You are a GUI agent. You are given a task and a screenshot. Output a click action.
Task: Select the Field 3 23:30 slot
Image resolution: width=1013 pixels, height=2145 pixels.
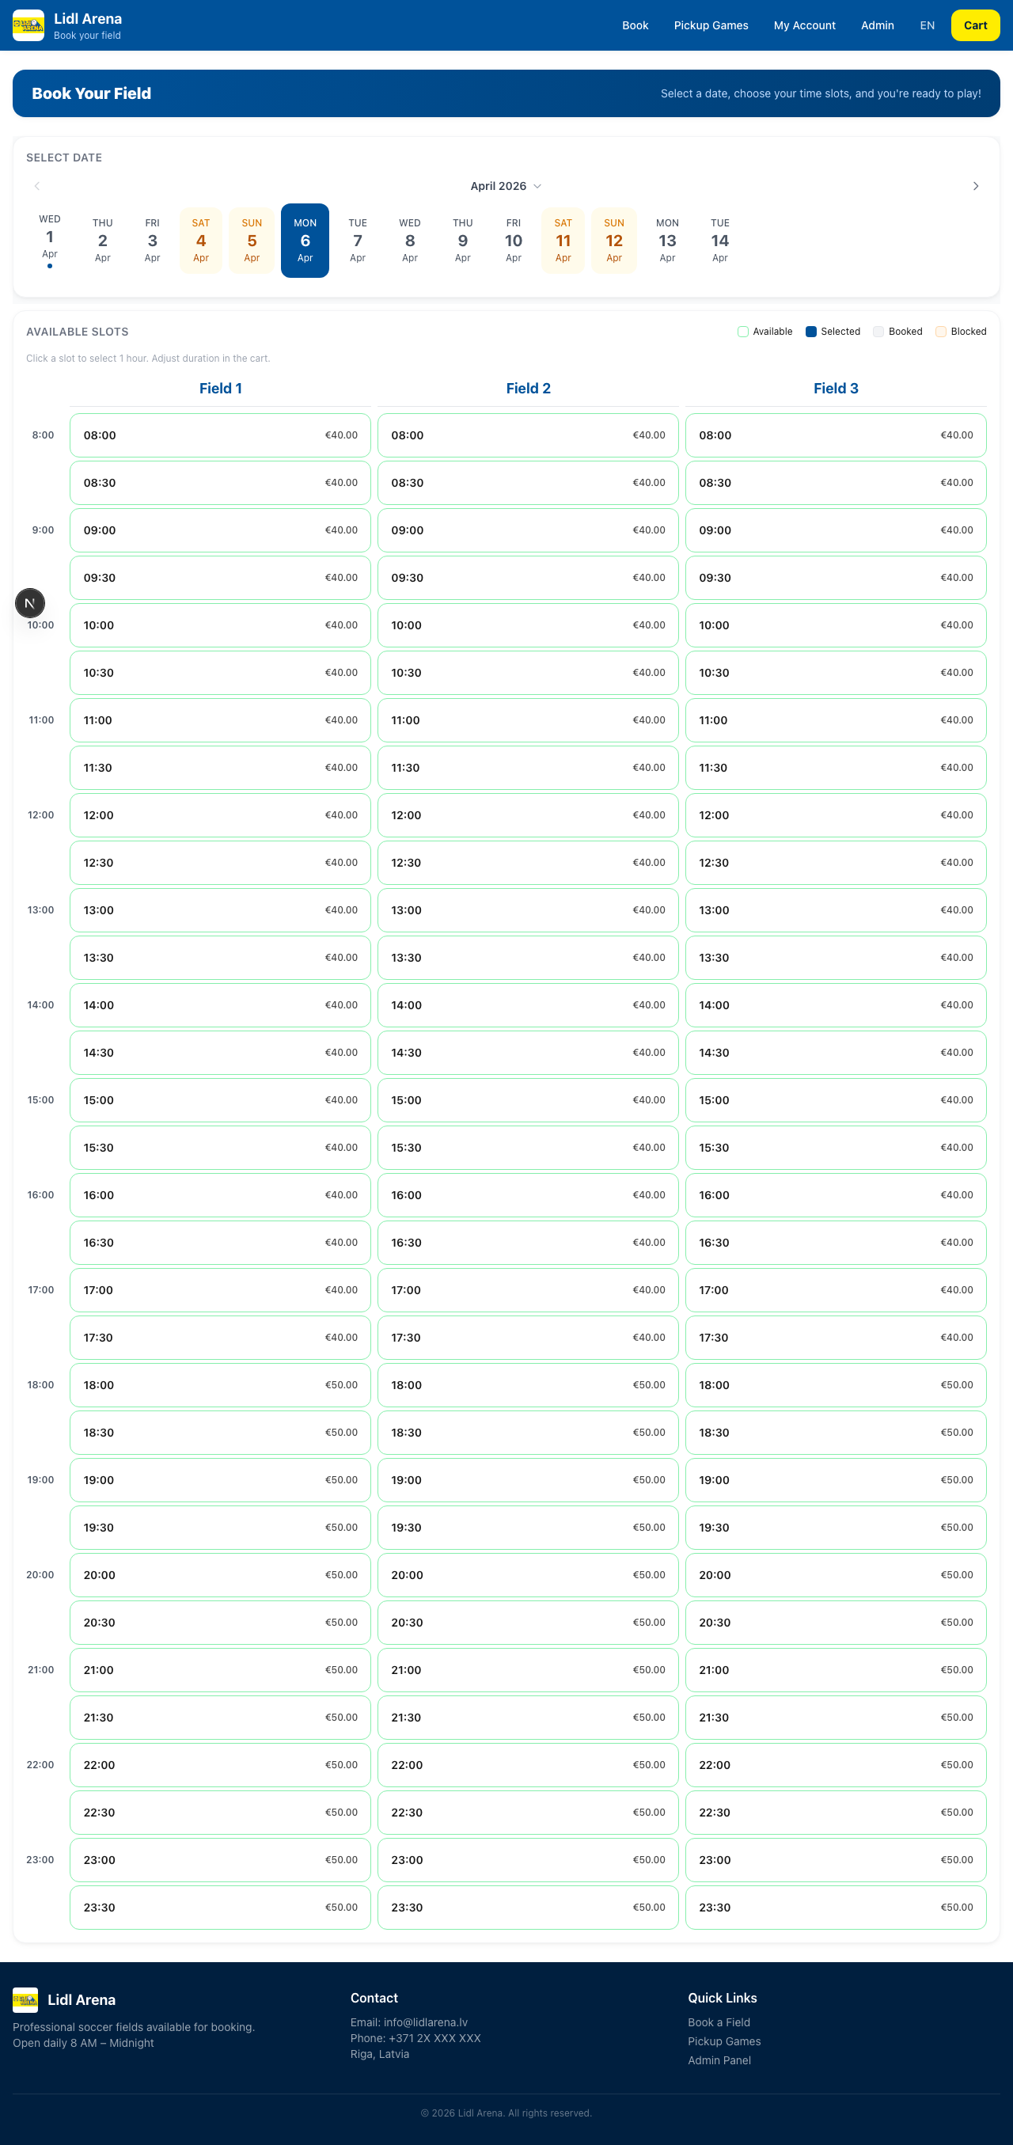(x=836, y=1907)
